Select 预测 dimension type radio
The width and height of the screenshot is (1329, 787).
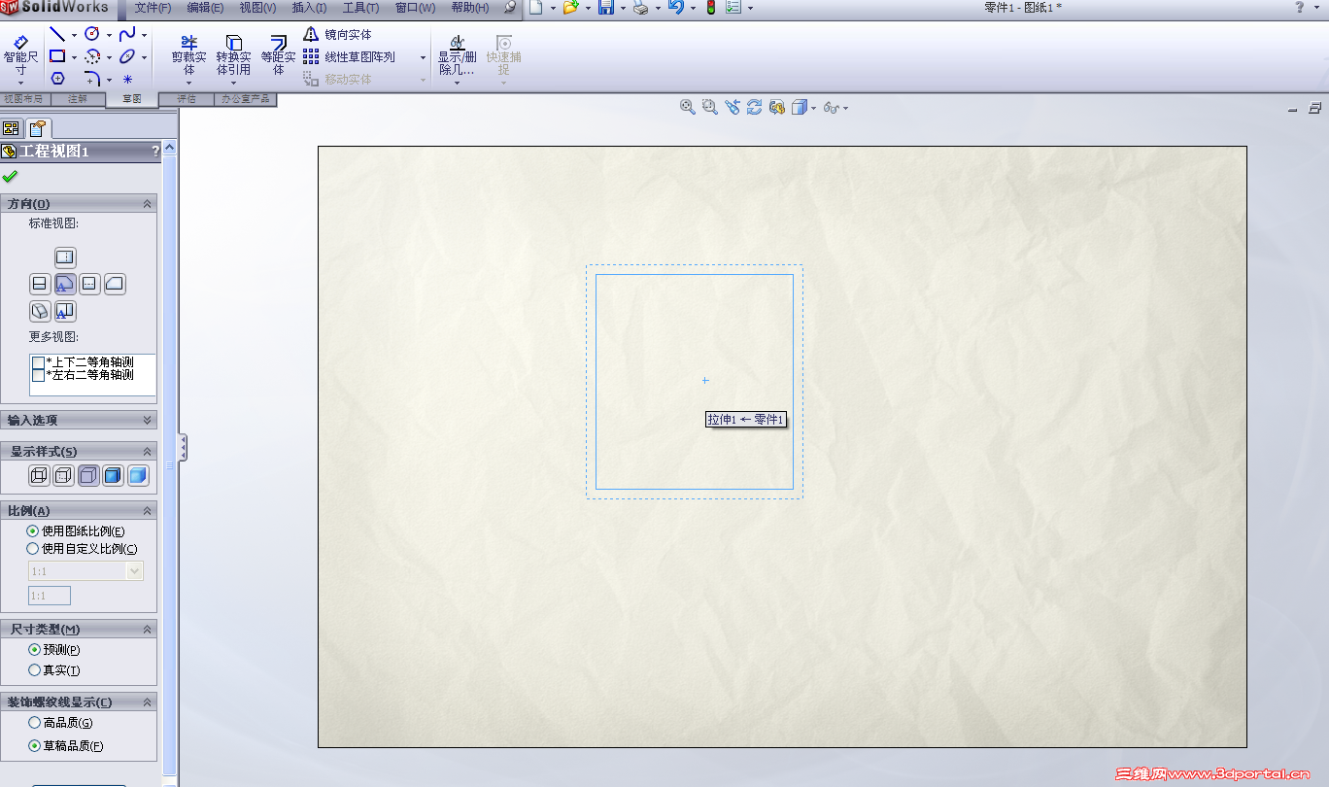[35, 650]
